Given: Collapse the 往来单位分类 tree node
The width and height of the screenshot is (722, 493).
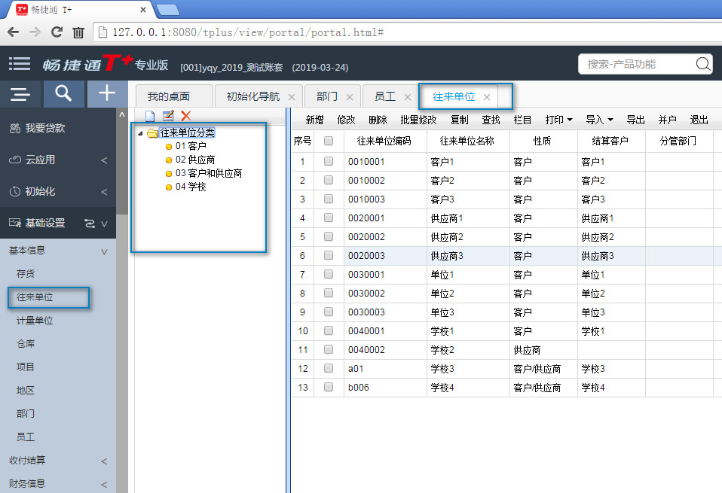Looking at the screenshot, I should tap(141, 133).
